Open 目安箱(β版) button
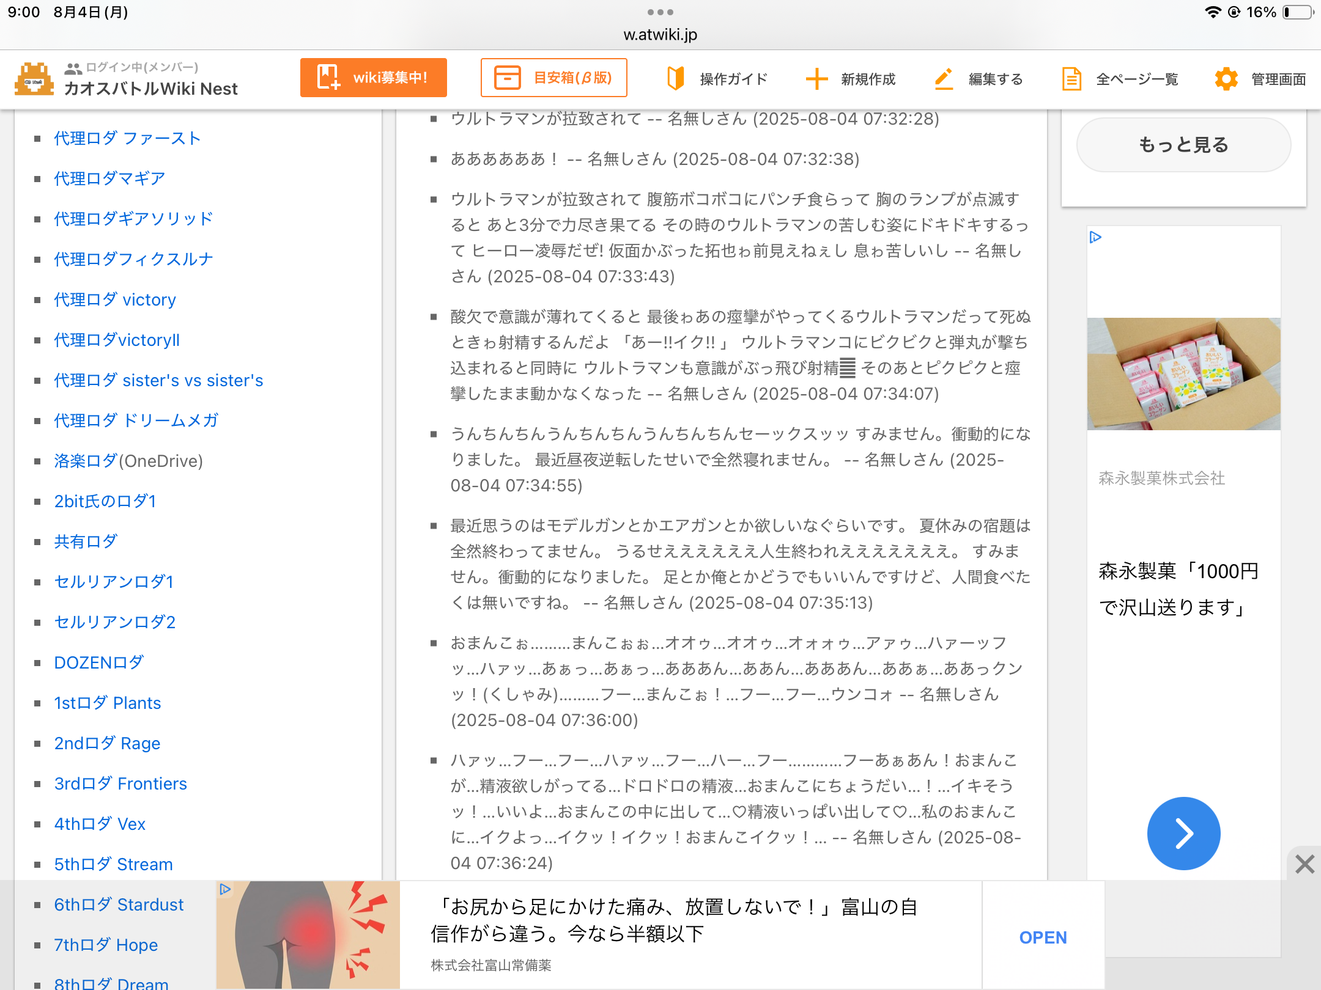Image resolution: width=1321 pixels, height=990 pixels. click(x=554, y=78)
